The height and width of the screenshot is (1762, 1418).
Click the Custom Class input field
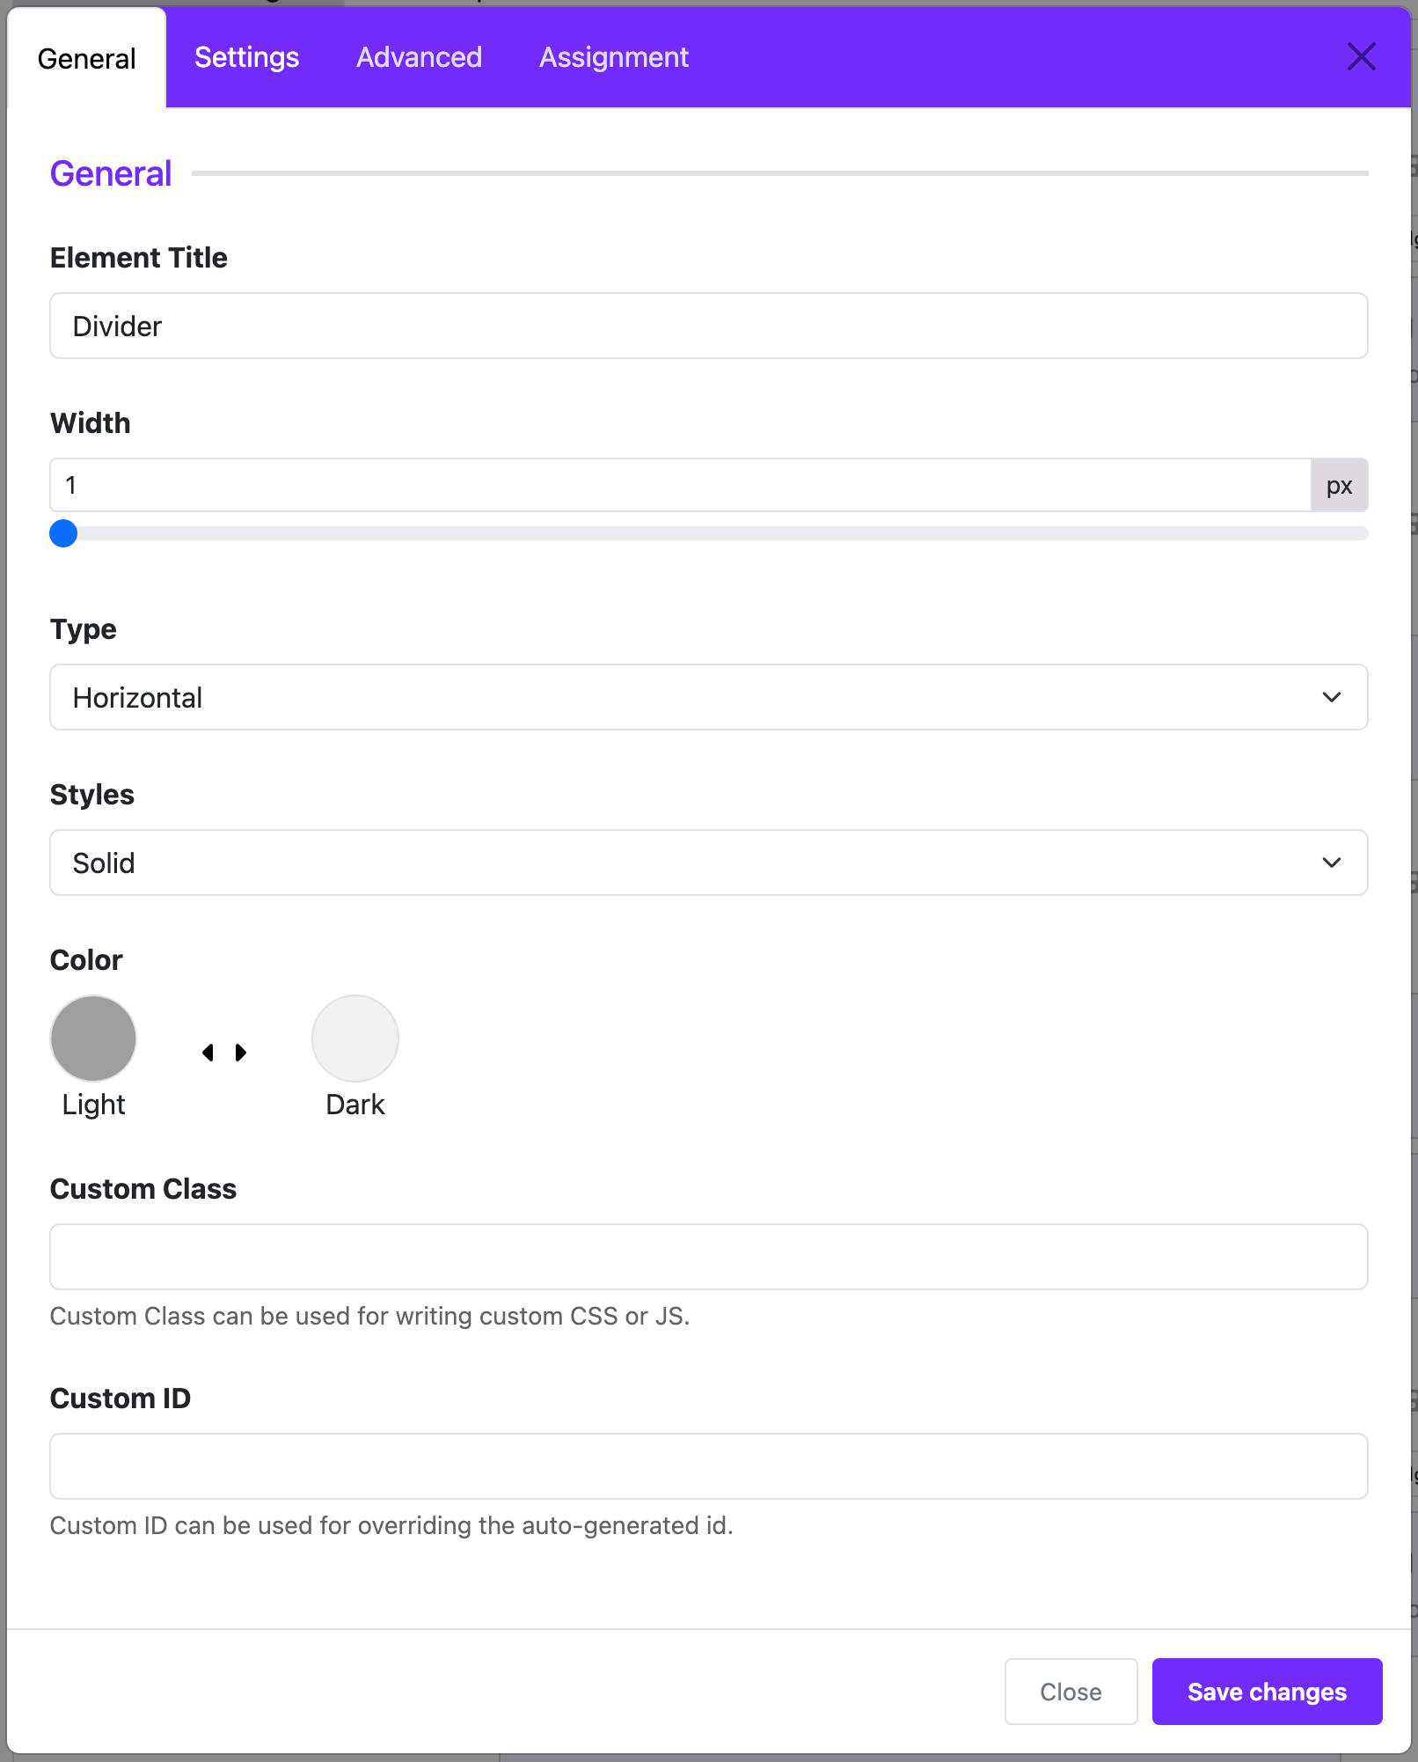click(x=708, y=1257)
